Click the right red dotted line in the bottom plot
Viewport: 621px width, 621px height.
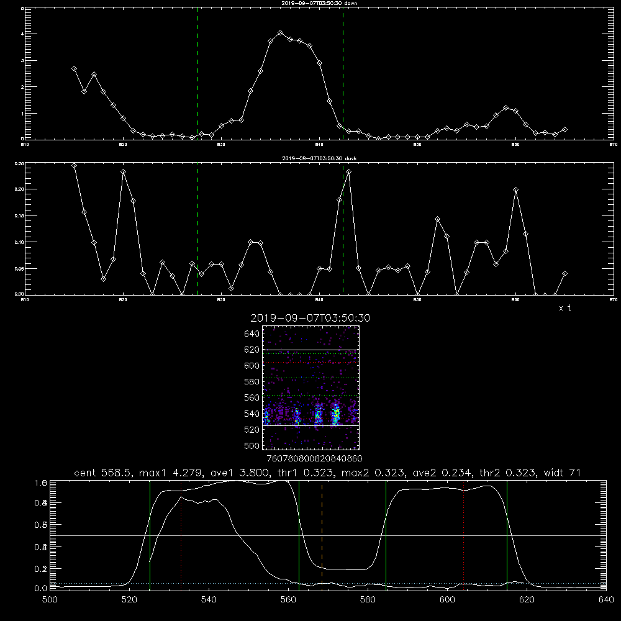point(463,535)
